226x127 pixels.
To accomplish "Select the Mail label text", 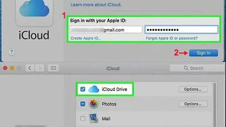I will point(106,119).
